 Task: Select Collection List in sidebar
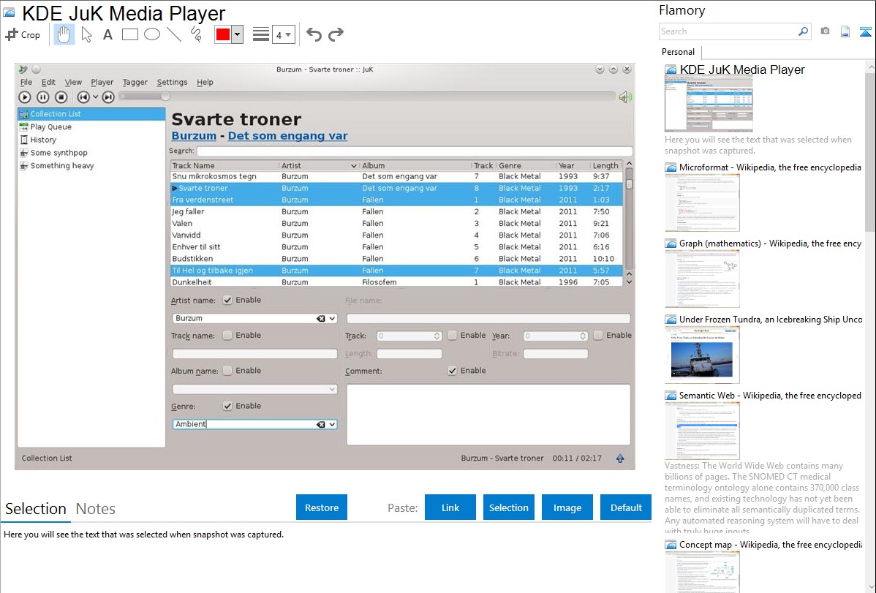[x=91, y=114]
